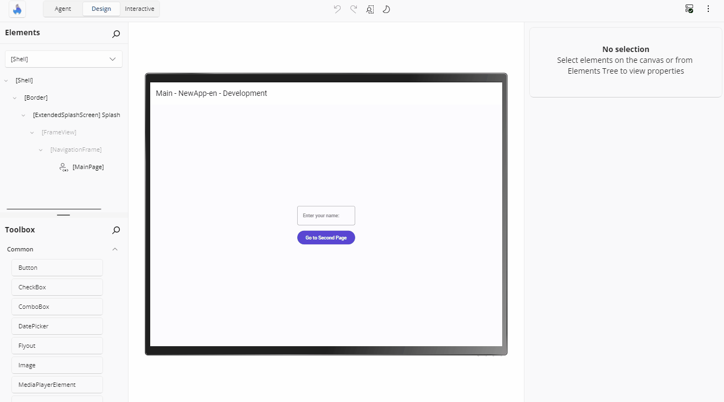Image resolution: width=724 pixels, height=402 pixels.
Task: Select [MainPage] icon in the tree
Action: (x=63, y=167)
